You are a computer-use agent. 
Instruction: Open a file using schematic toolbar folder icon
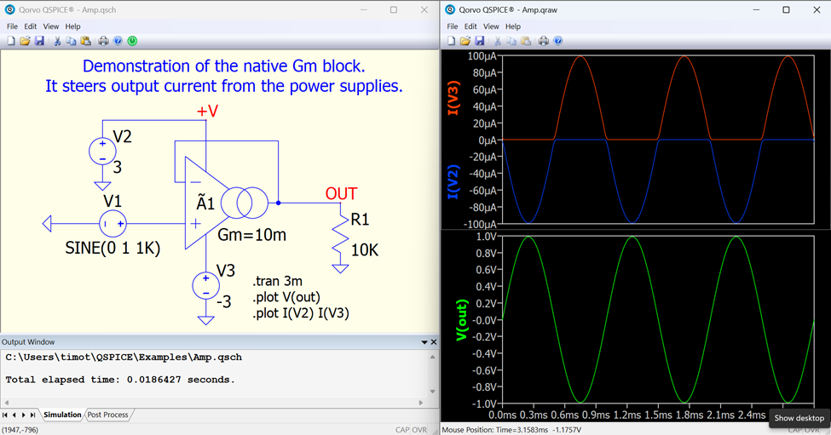point(26,41)
